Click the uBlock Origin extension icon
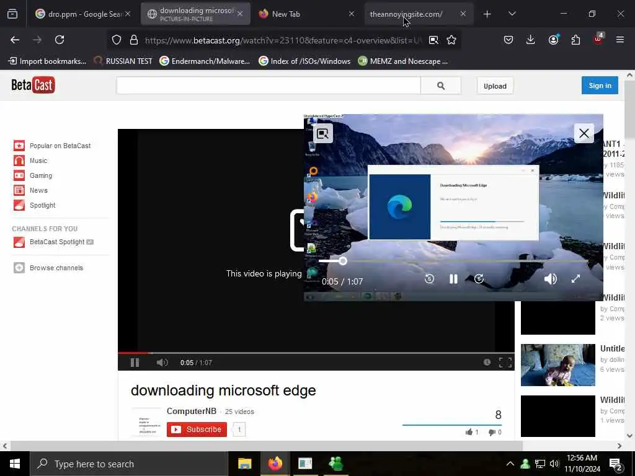Viewport: 635px width, 476px height. click(x=598, y=39)
